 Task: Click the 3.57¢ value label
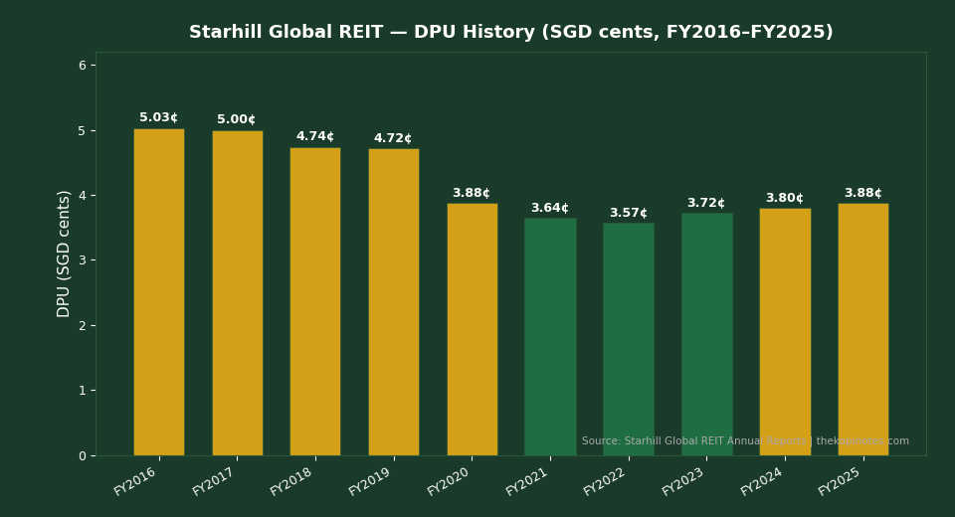coord(629,213)
